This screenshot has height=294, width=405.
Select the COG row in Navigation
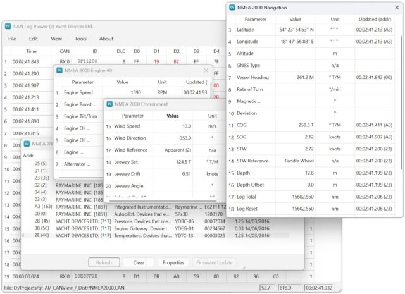tap(311, 125)
